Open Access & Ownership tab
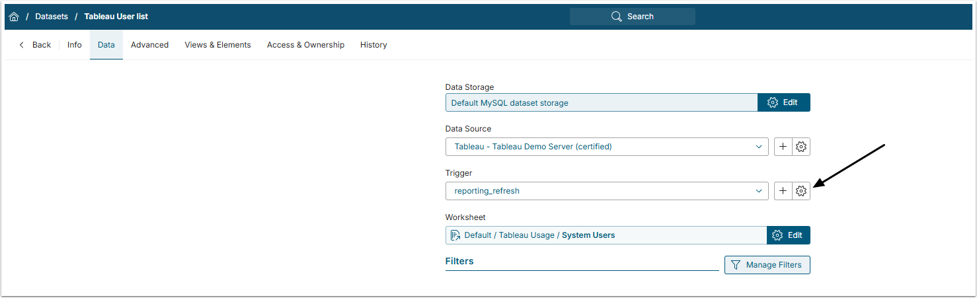This screenshot has width=977, height=298. click(305, 45)
